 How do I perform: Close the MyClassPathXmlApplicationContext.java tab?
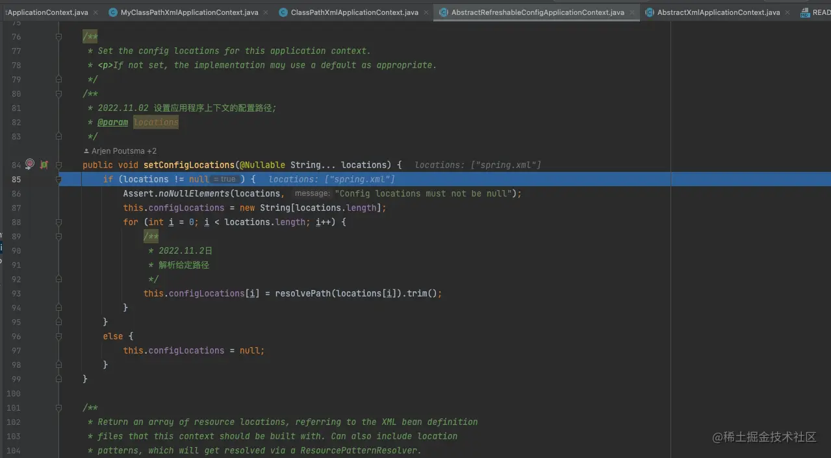click(266, 12)
